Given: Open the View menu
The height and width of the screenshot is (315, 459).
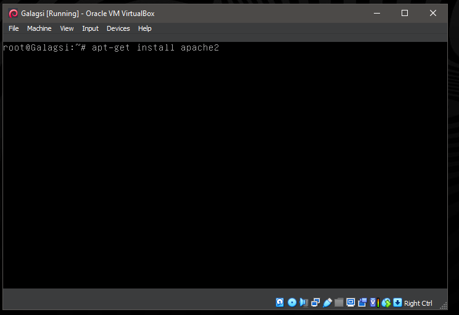Looking at the screenshot, I should pyautogui.click(x=67, y=28).
